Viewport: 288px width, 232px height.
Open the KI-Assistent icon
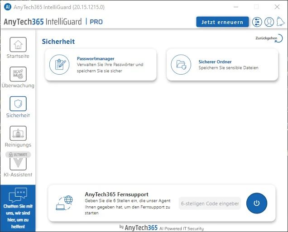[x=18, y=164]
